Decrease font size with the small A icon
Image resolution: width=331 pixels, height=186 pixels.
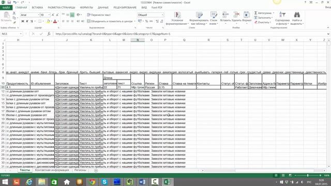coord(57,15)
